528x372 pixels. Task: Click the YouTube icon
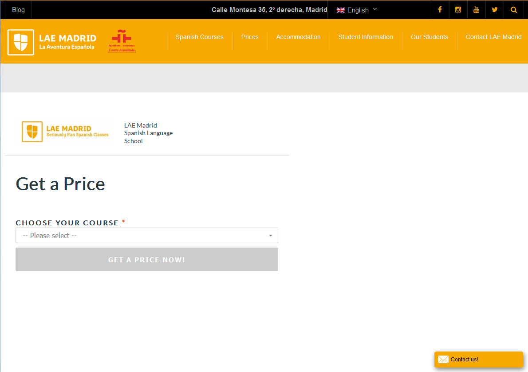[476, 10]
